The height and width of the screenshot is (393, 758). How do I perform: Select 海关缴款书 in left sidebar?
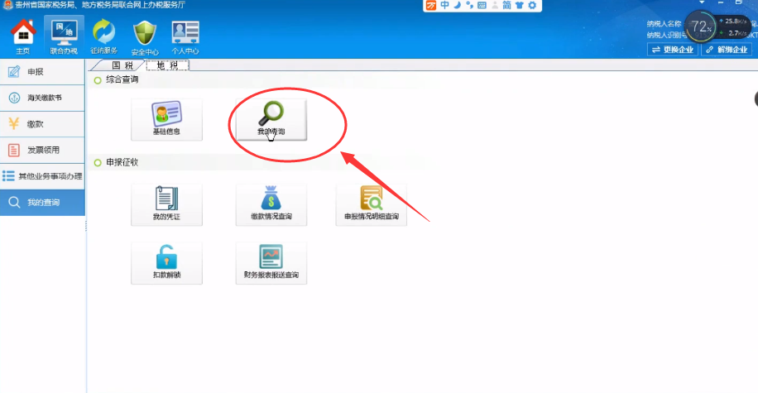click(x=42, y=98)
